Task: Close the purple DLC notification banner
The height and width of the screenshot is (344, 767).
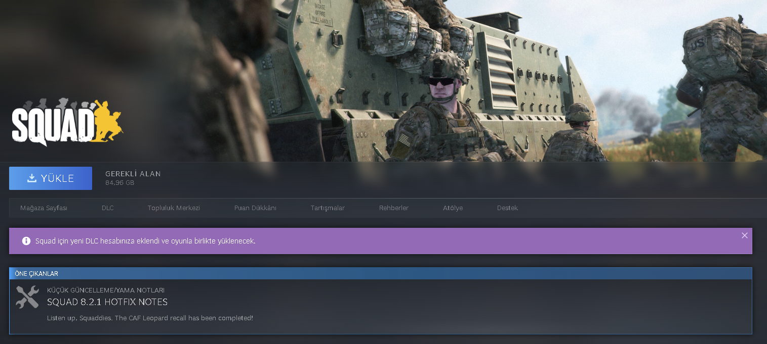Action: pyautogui.click(x=744, y=235)
